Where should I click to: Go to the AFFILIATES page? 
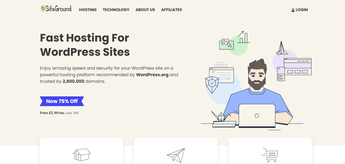click(171, 10)
